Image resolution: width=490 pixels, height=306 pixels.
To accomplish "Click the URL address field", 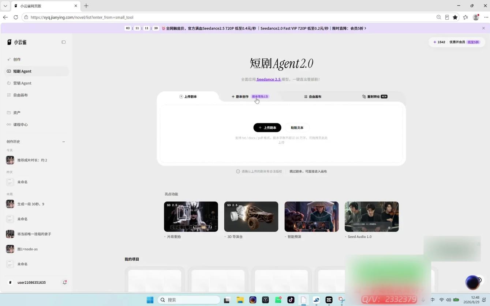I will [231, 17].
